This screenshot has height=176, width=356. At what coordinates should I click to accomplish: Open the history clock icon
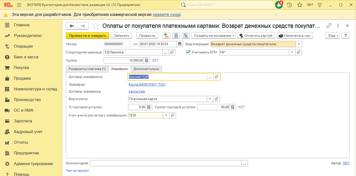pyautogui.click(x=290, y=5)
